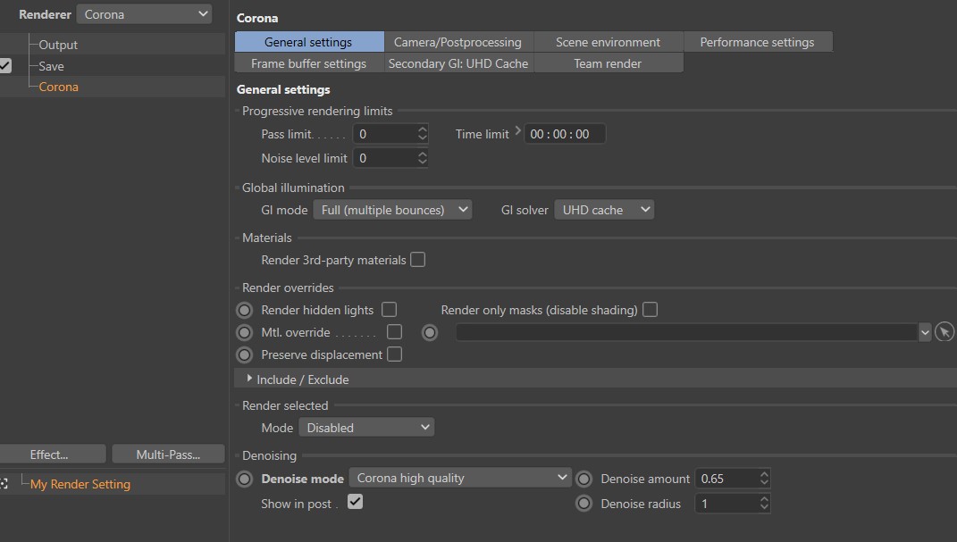
Task: Click the icon beside My Render Setting
Action: coord(4,484)
